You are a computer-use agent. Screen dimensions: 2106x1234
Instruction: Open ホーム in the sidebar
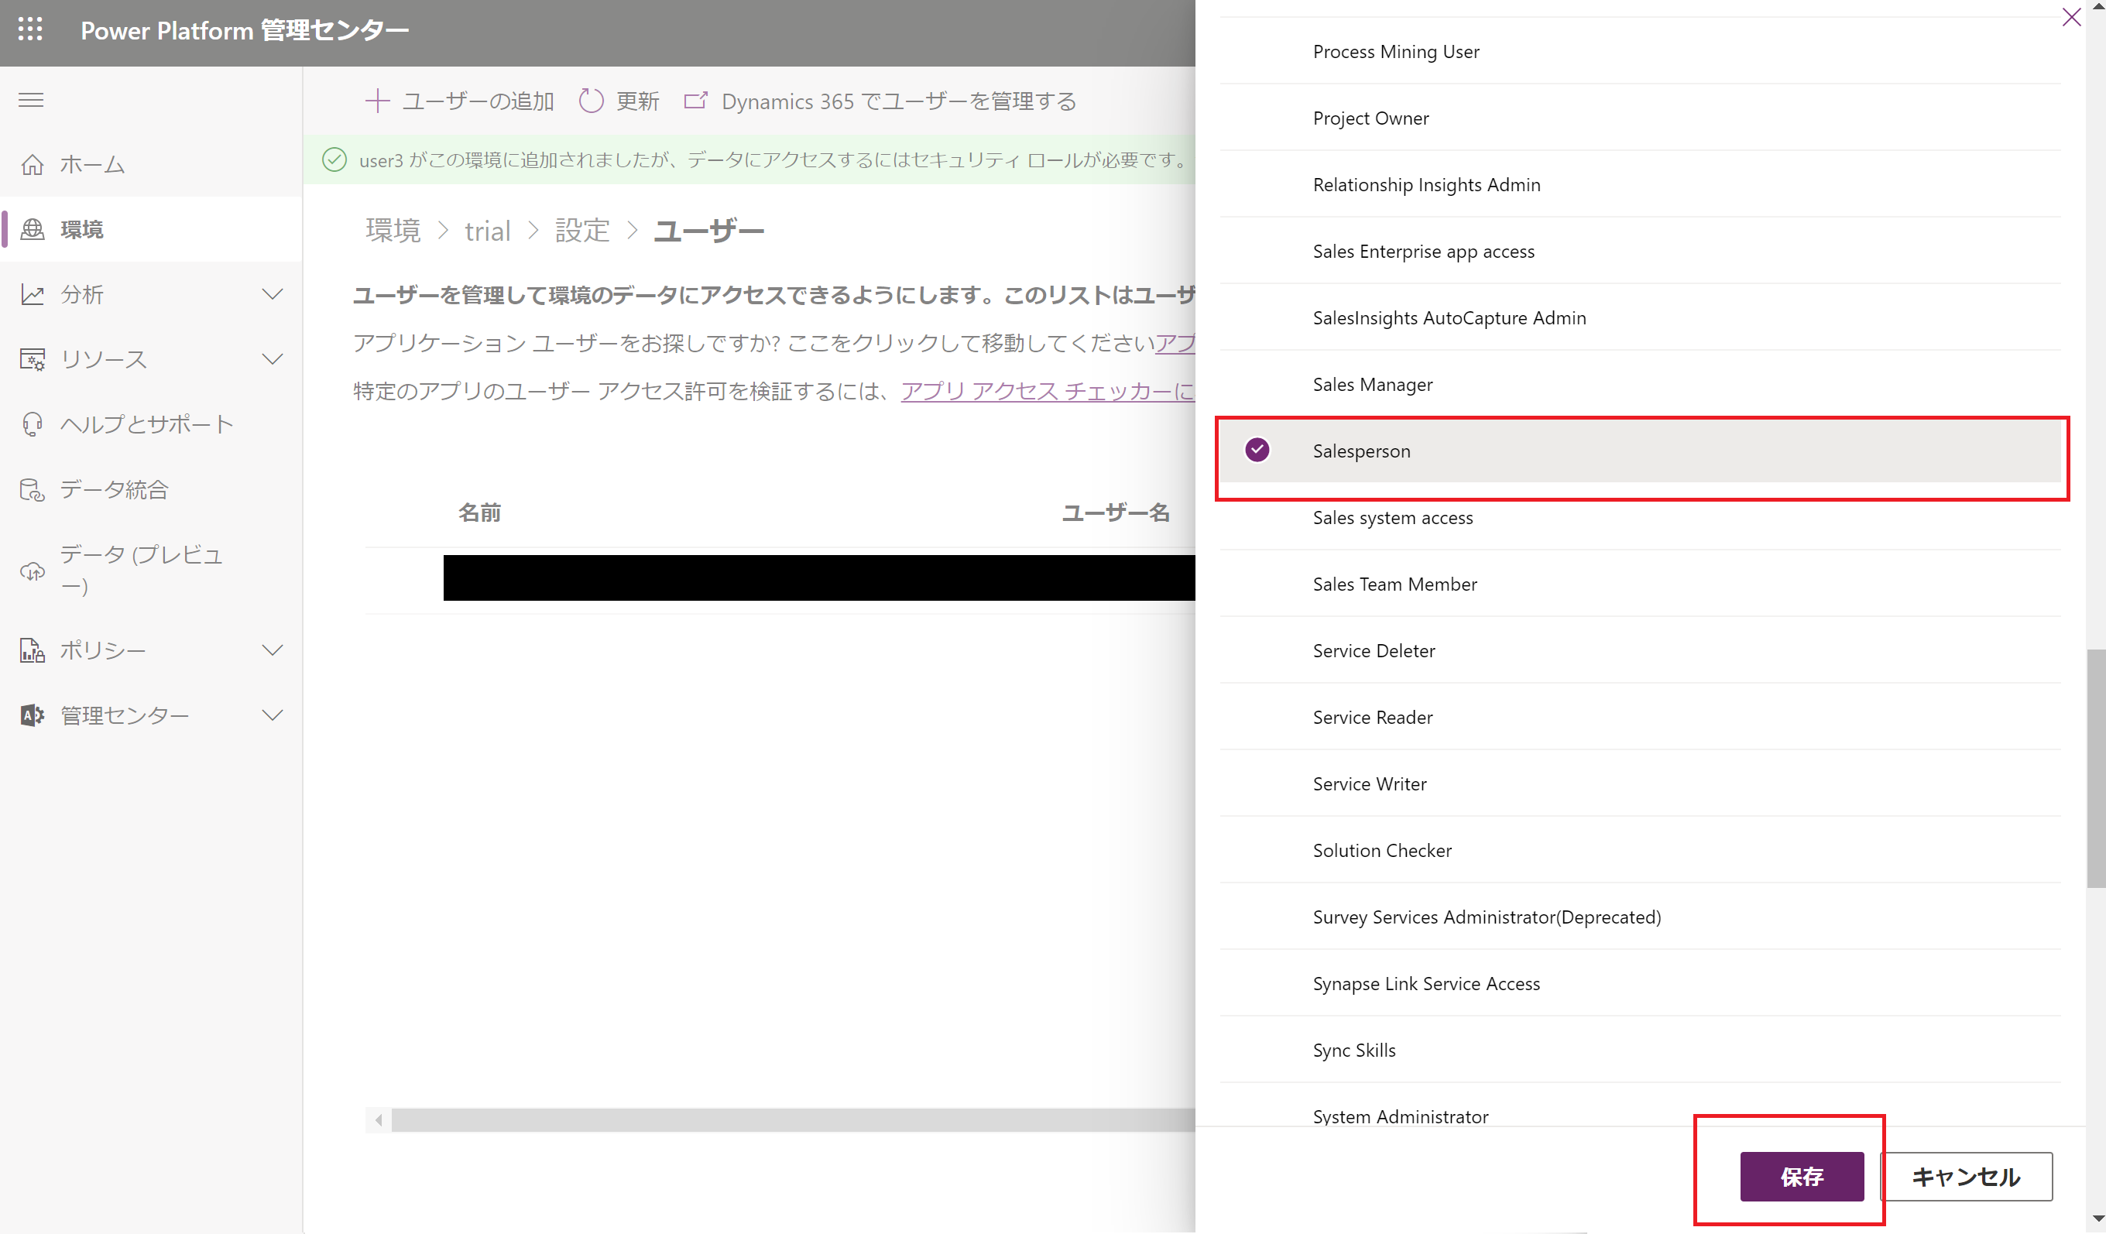click(150, 165)
